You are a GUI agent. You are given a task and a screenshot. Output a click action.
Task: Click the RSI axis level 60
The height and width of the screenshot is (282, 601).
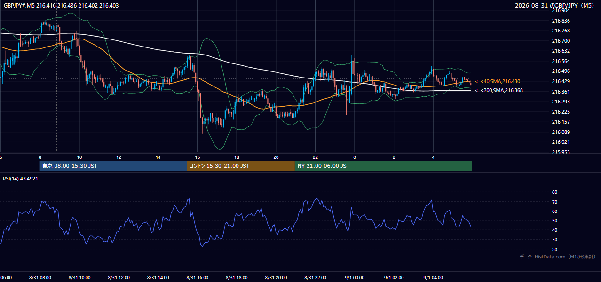click(554, 211)
